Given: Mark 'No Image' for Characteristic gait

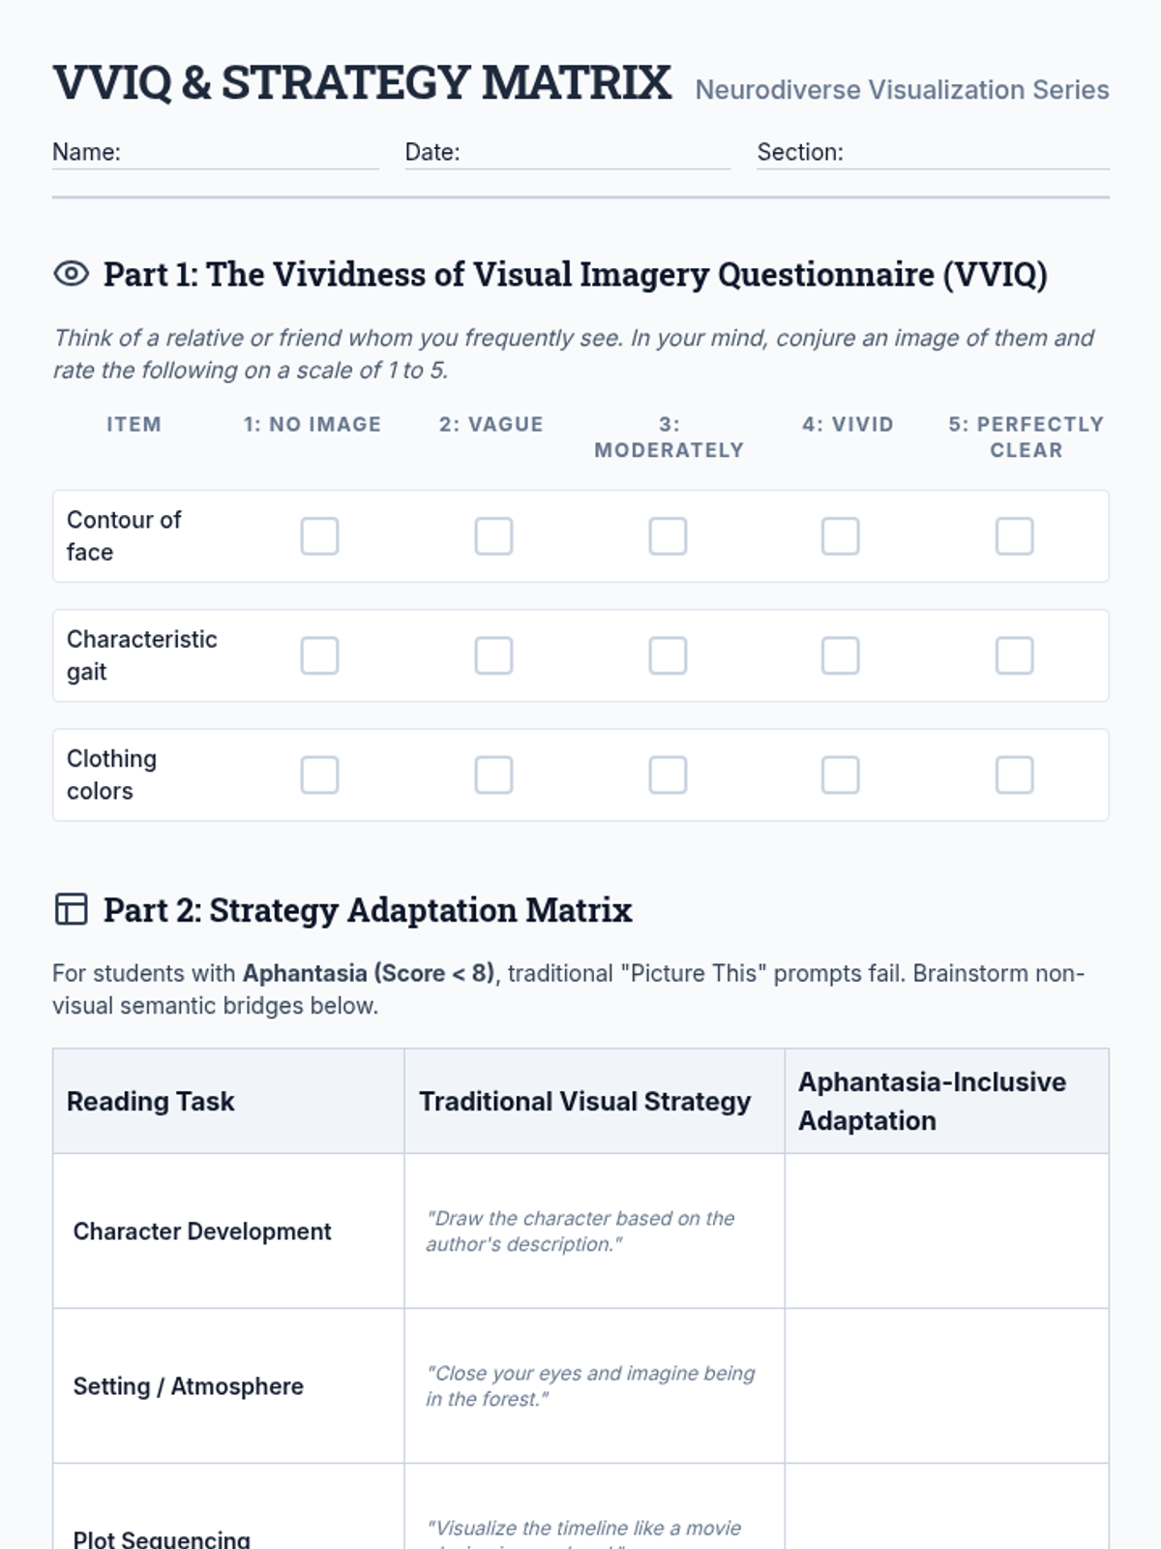Looking at the screenshot, I should pyautogui.click(x=319, y=655).
